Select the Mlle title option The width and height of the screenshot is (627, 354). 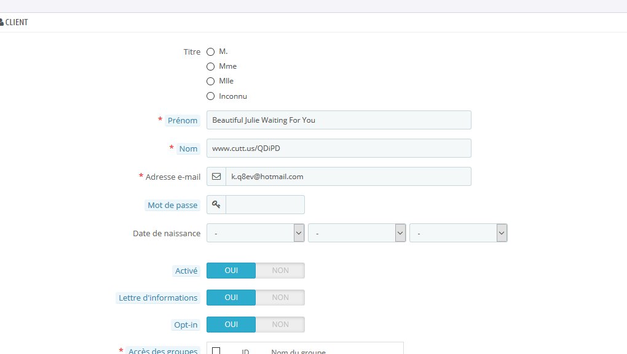click(x=211, y=82)
